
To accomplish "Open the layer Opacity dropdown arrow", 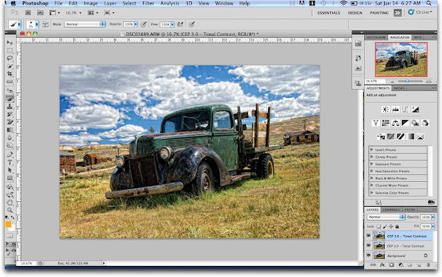I will tap(433, 217).
